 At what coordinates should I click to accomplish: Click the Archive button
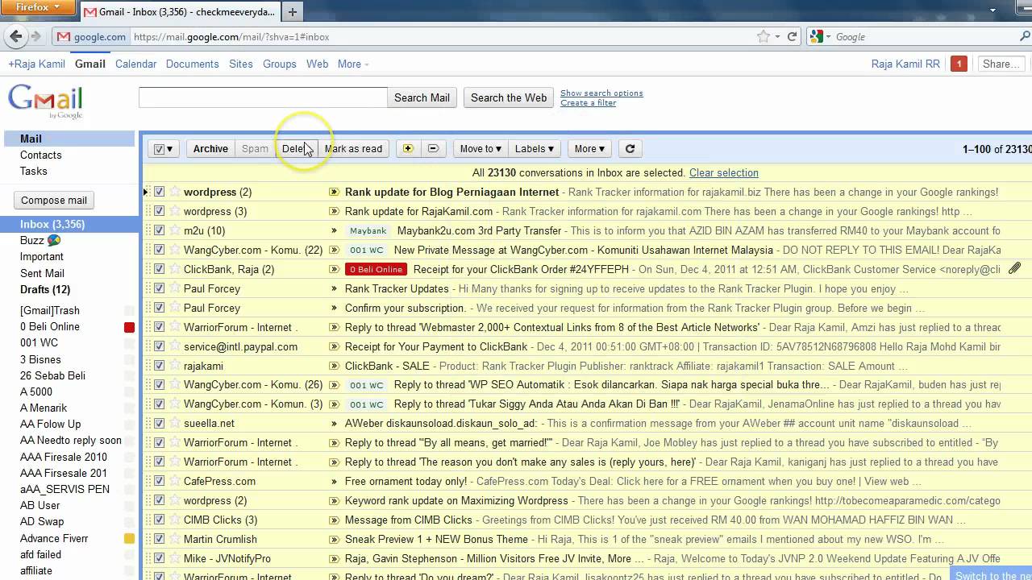point(210,148)
